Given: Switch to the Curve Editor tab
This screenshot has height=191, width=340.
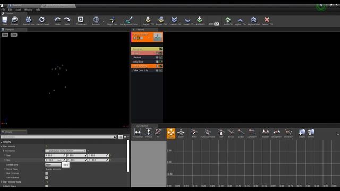Looking at the screenshot, I should (x=142, y=126).
